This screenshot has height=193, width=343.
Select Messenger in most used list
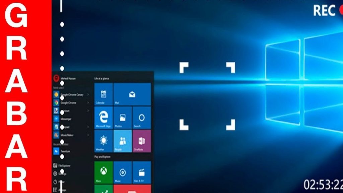click(66, 119)
